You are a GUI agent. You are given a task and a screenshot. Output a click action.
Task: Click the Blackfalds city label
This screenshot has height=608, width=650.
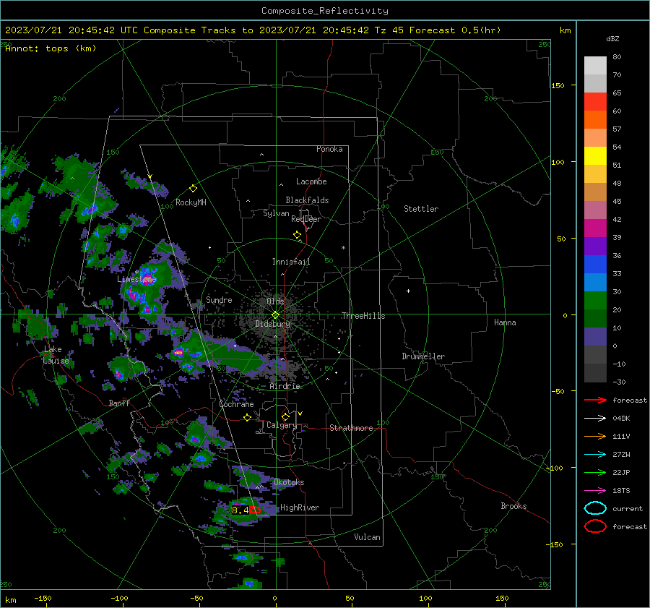(307, 200)
